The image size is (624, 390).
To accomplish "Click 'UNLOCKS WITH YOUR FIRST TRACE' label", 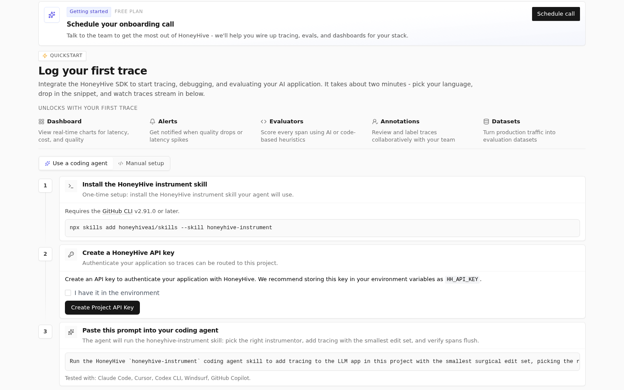I will coord(88,108).
